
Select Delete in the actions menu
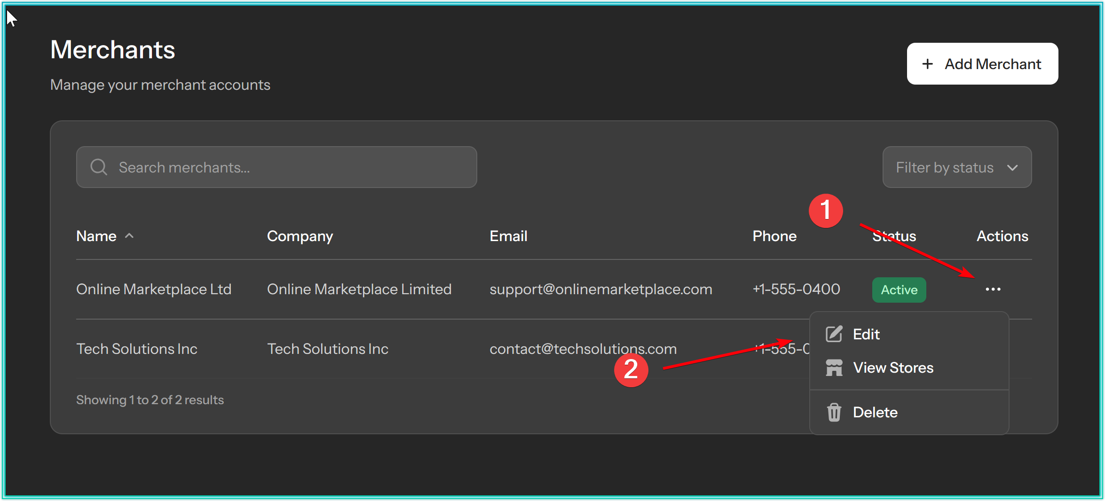[x=875, y=412]
